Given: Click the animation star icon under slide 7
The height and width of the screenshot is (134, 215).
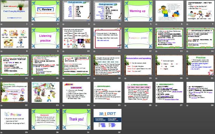Looking at the screenshot, I should pyautogui.click(x=187, y=24).
